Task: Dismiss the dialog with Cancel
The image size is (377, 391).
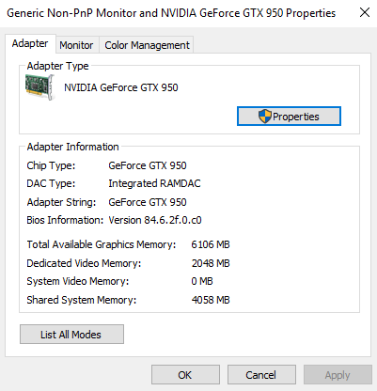Action: pyautogui.click(x=261, y=375)
